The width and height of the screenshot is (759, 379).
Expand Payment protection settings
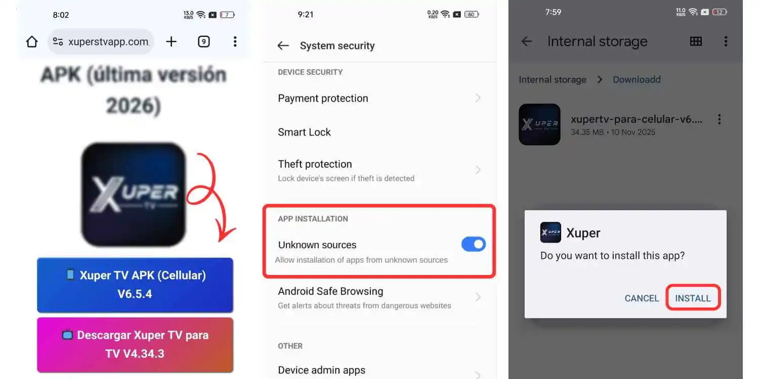click(379, 99)
